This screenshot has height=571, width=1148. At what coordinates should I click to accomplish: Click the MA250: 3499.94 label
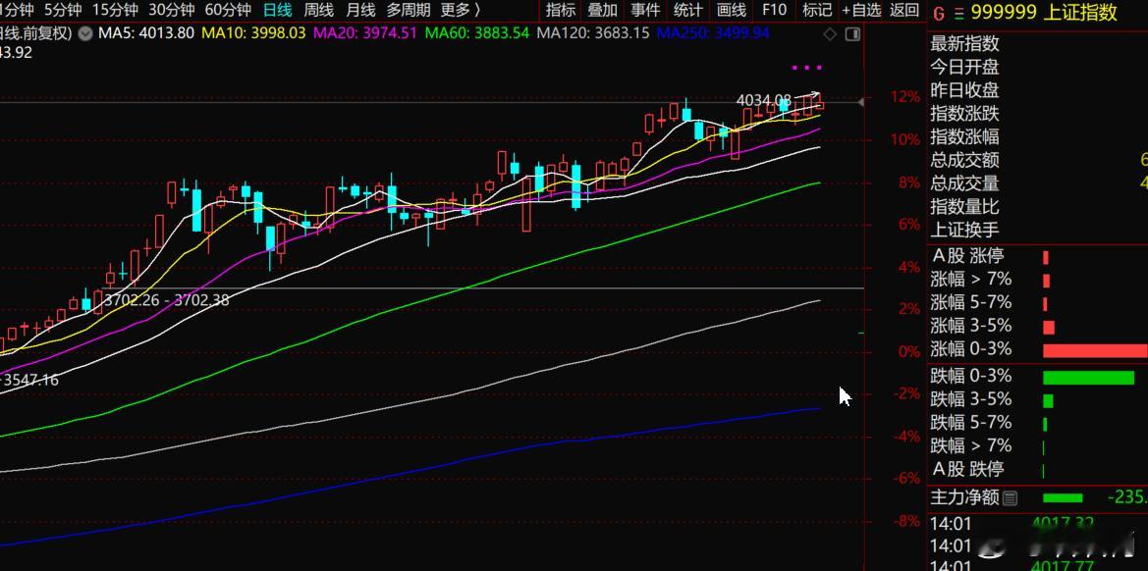click(x=713, y=33)
